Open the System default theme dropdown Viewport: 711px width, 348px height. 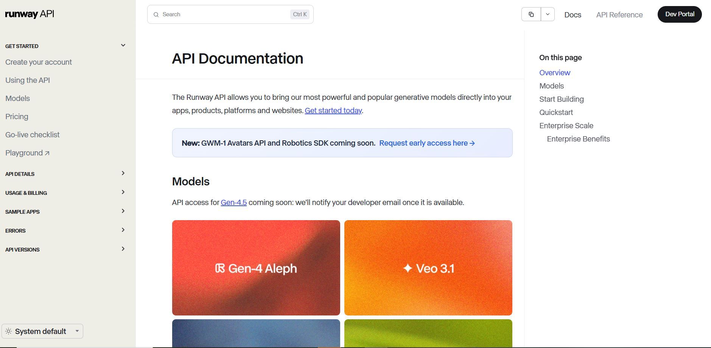click(42, 331)
